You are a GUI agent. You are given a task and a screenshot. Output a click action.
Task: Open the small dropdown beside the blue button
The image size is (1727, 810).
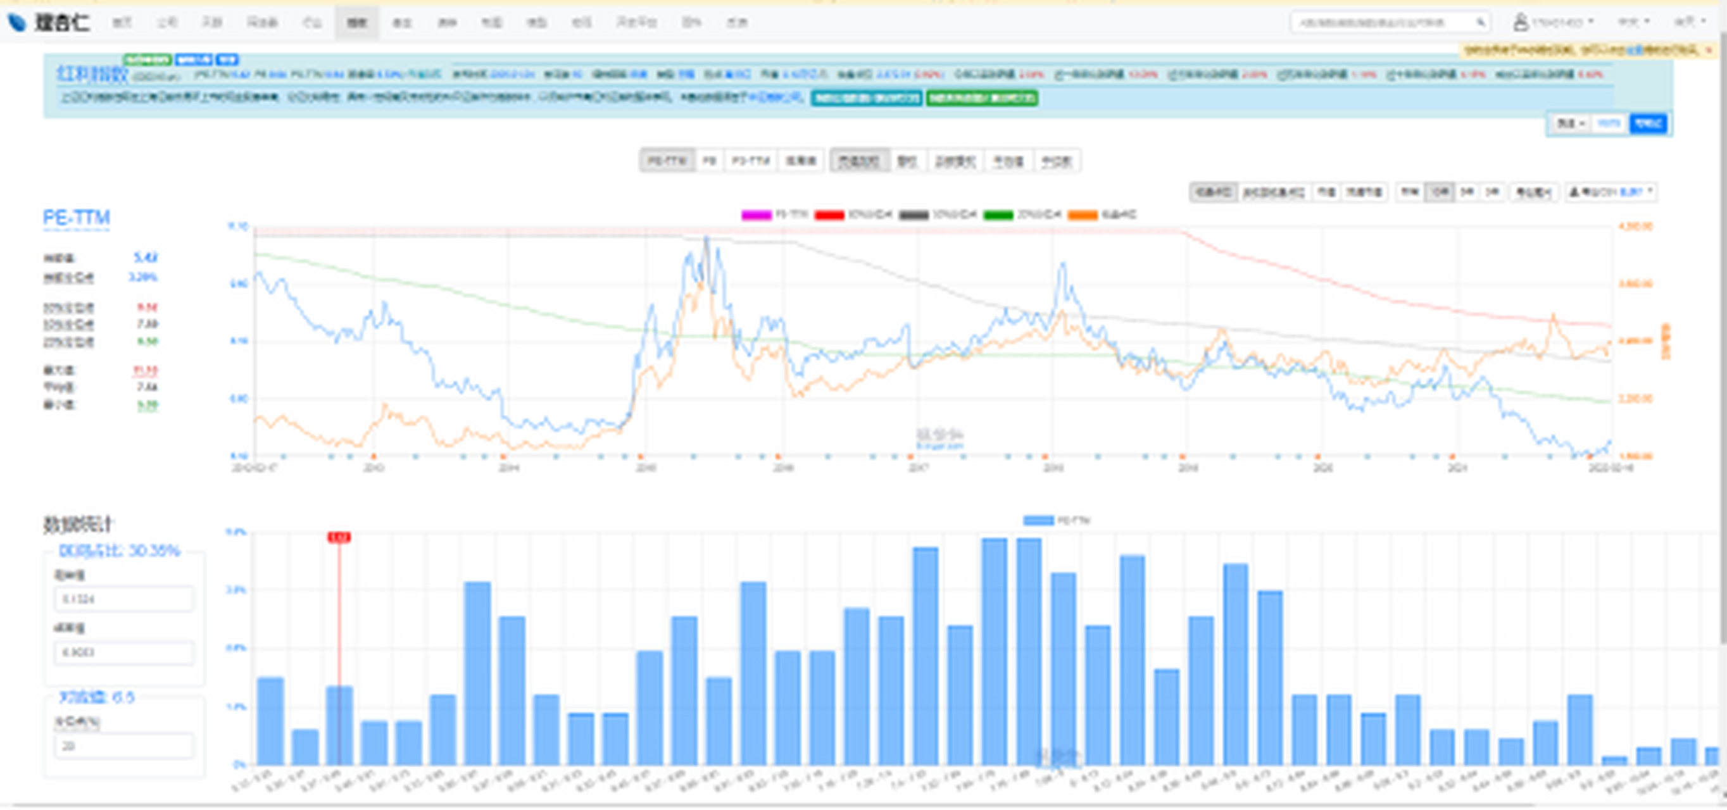point(1571,124)
